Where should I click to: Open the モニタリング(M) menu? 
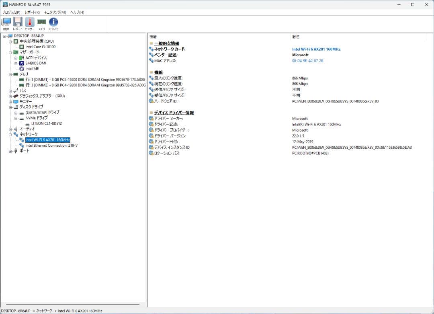[x=55, y=12]
